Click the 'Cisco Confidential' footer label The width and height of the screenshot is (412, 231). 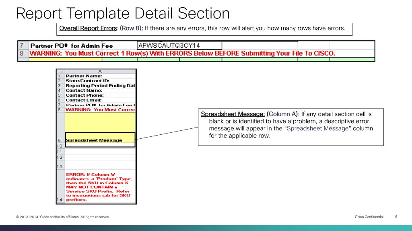pos(369,217)
